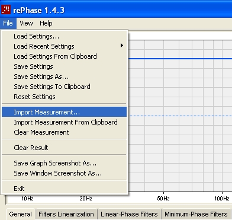Screen dimensions: 232x220
Task: Select Import Measurement... highlighted entry
Action: [64, 112]
